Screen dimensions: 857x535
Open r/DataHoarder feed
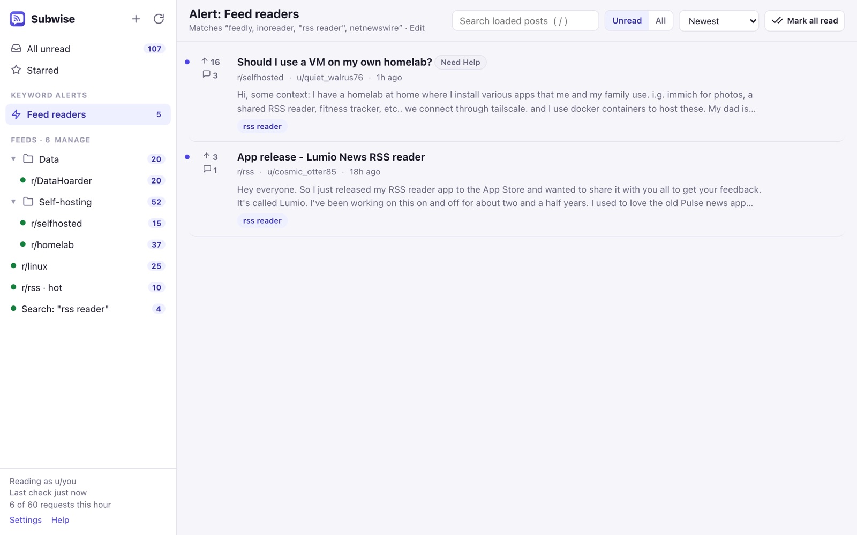coord(88,180)
